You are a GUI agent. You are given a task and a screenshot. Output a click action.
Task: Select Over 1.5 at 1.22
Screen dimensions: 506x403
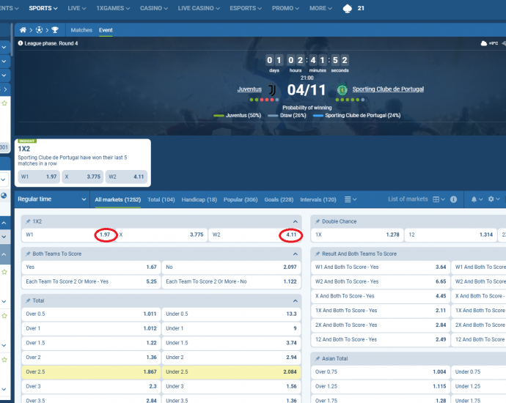91,343
